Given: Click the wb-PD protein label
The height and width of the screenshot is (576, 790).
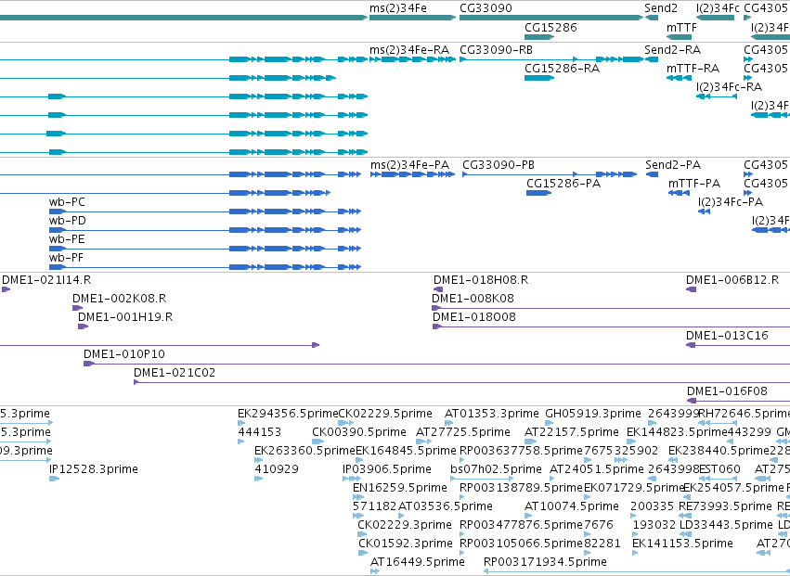Looking at the screenshot, I should coord(68,221).
